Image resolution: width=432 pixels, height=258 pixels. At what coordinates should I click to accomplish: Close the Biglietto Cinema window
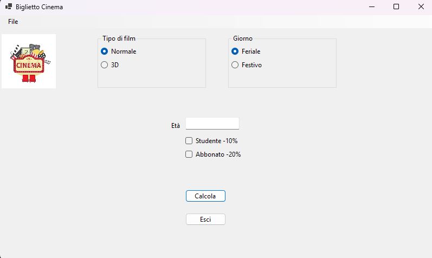tap(421, 7)
